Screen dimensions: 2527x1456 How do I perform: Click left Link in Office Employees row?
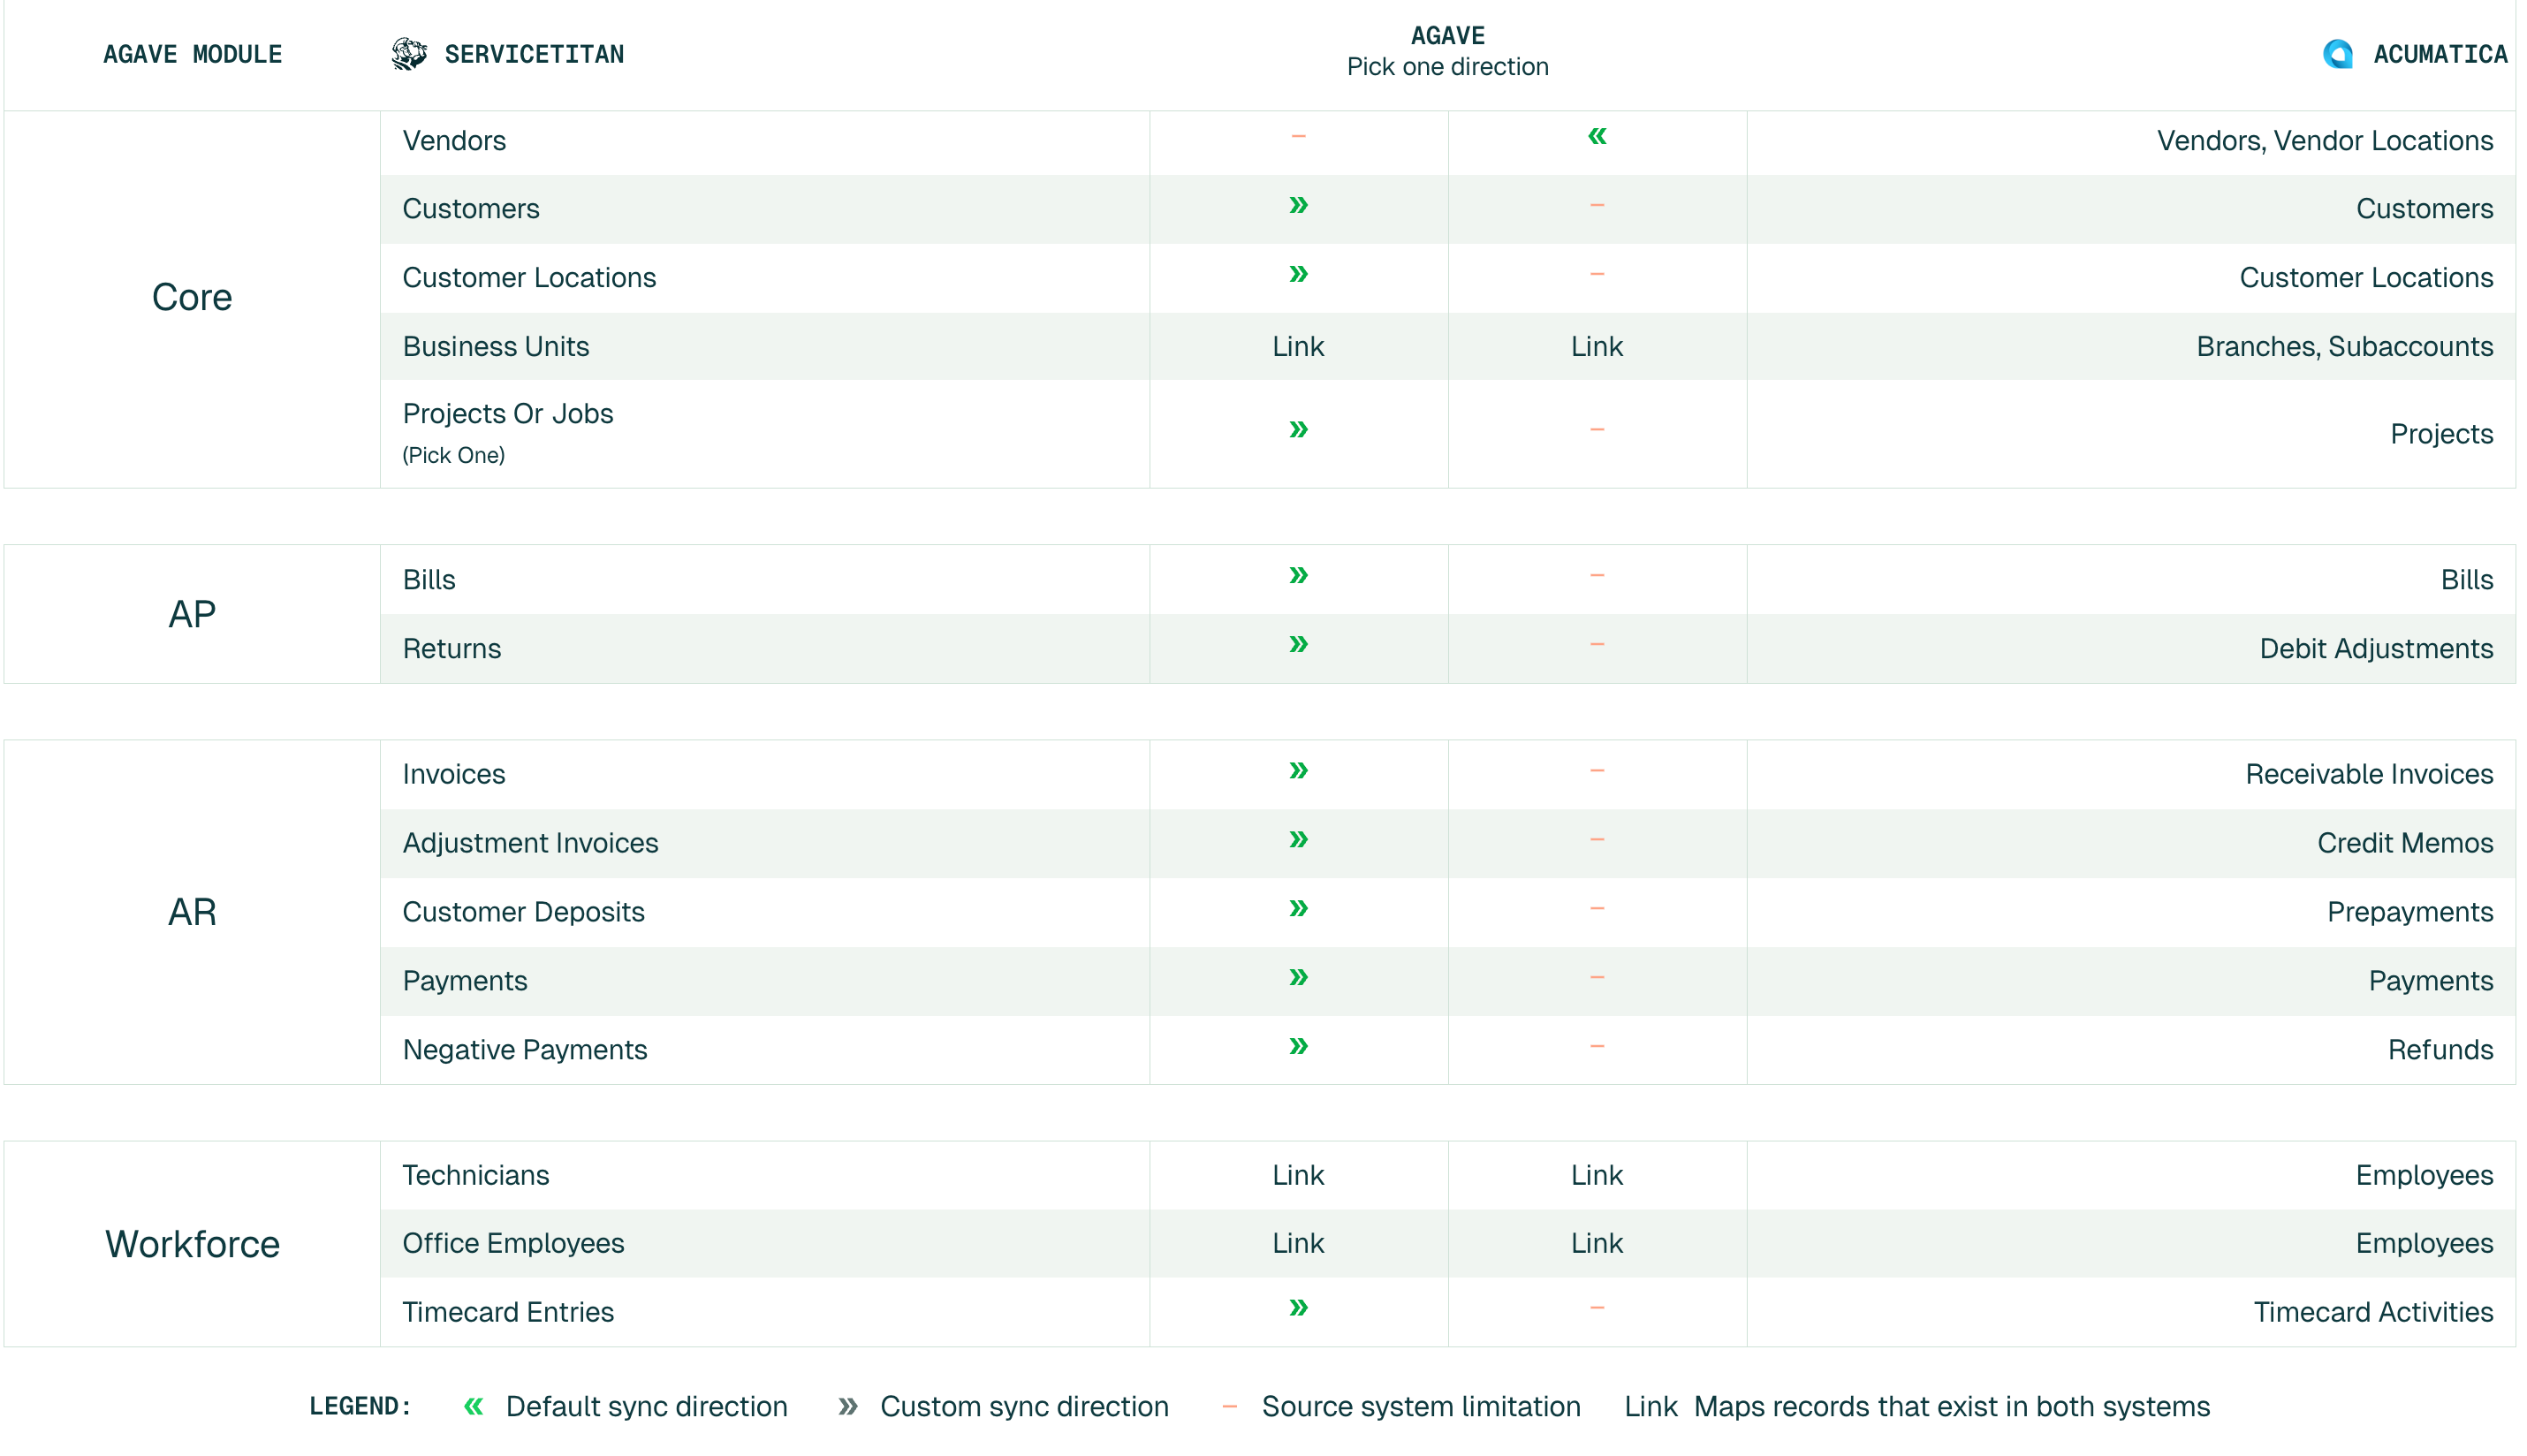(x=1298, y=1243)
